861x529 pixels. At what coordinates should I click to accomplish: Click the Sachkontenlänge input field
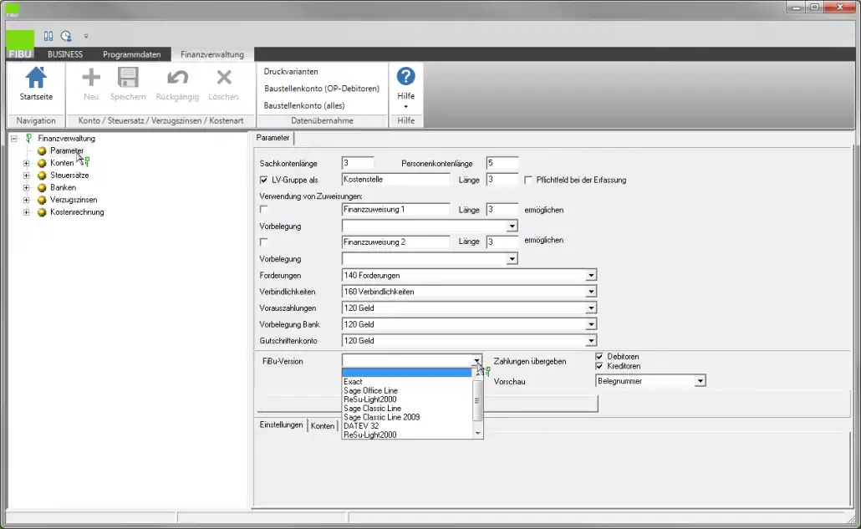pyautogui.click(x=358, y=163)
